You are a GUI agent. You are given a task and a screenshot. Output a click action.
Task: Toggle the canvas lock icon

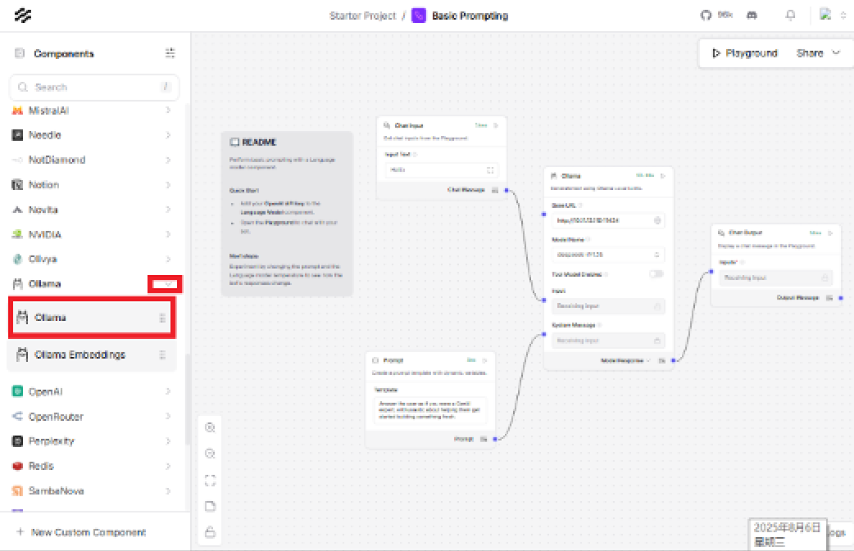(x=210, y=532)
